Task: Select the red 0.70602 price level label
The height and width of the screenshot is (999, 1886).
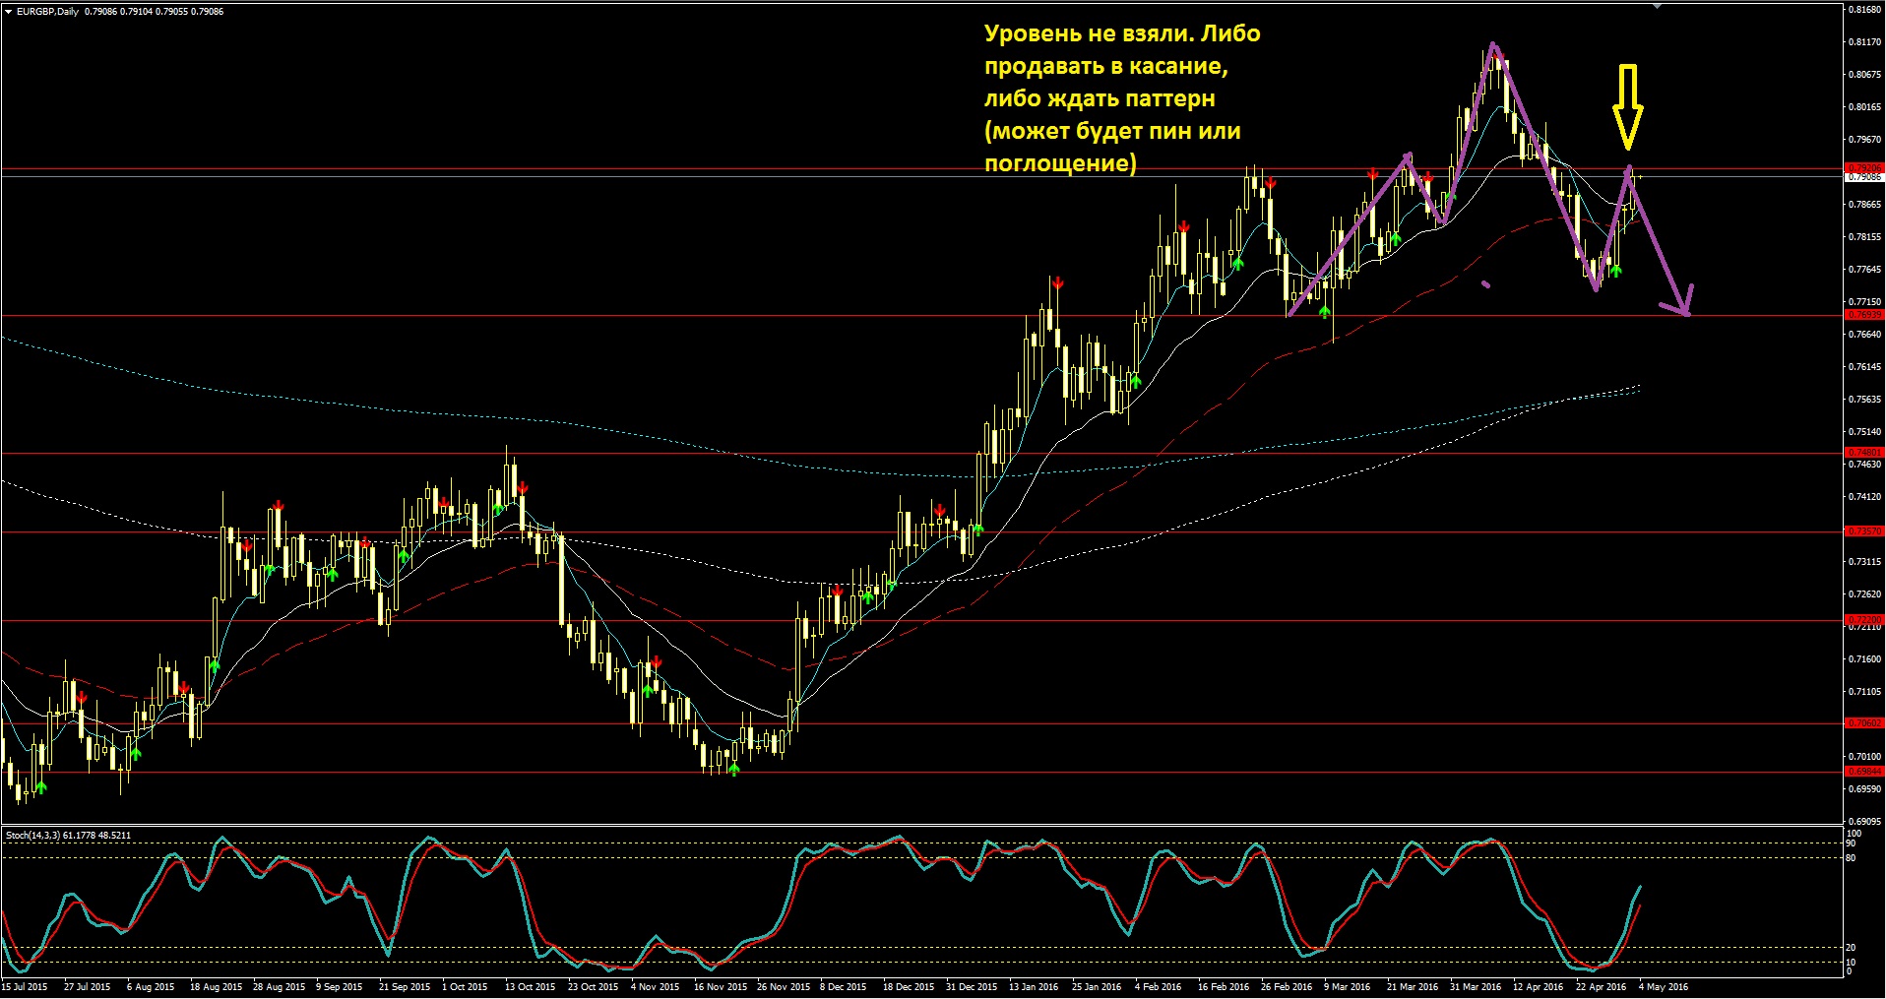Action: coord(1863,722)
